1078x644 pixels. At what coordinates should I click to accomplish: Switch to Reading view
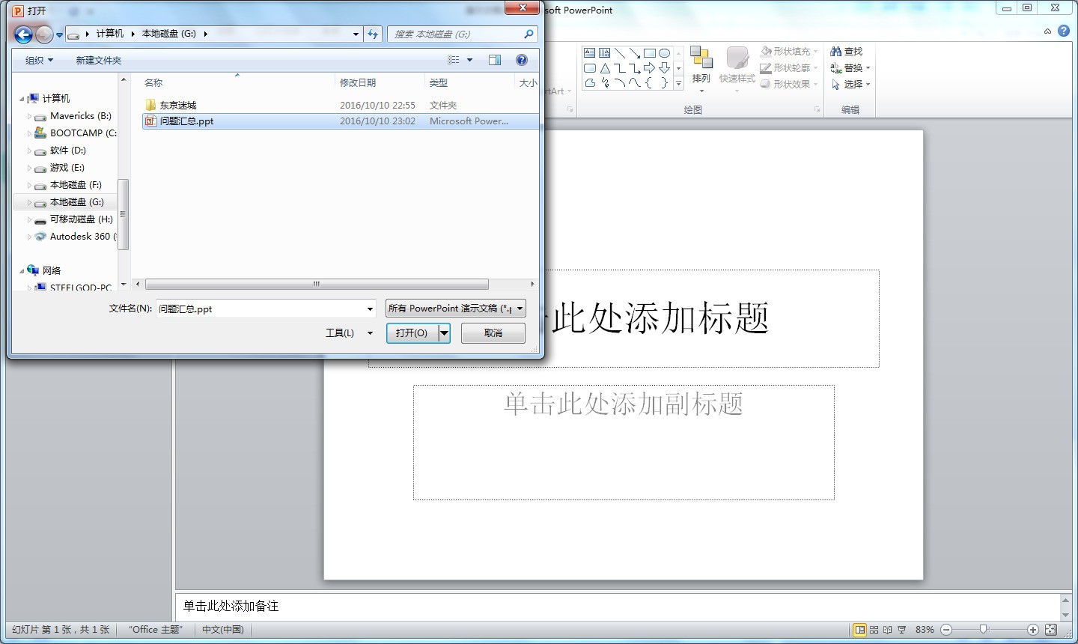[888, 630]
